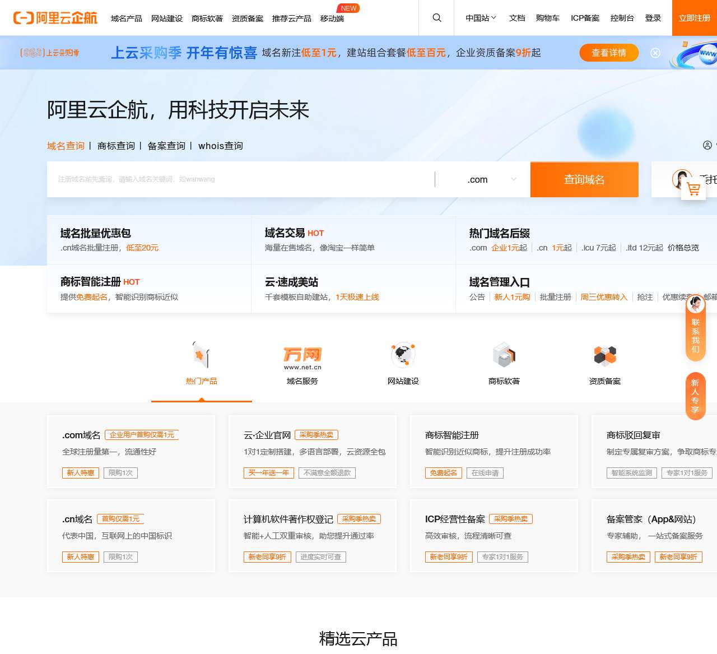
Task: Open the 云·企业官网 product card
Action: (313, 452)
